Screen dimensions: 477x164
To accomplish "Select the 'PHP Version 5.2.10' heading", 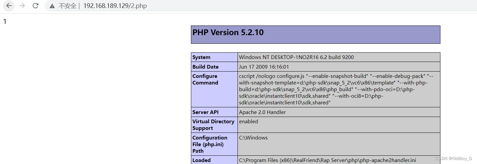I will 228,32.
